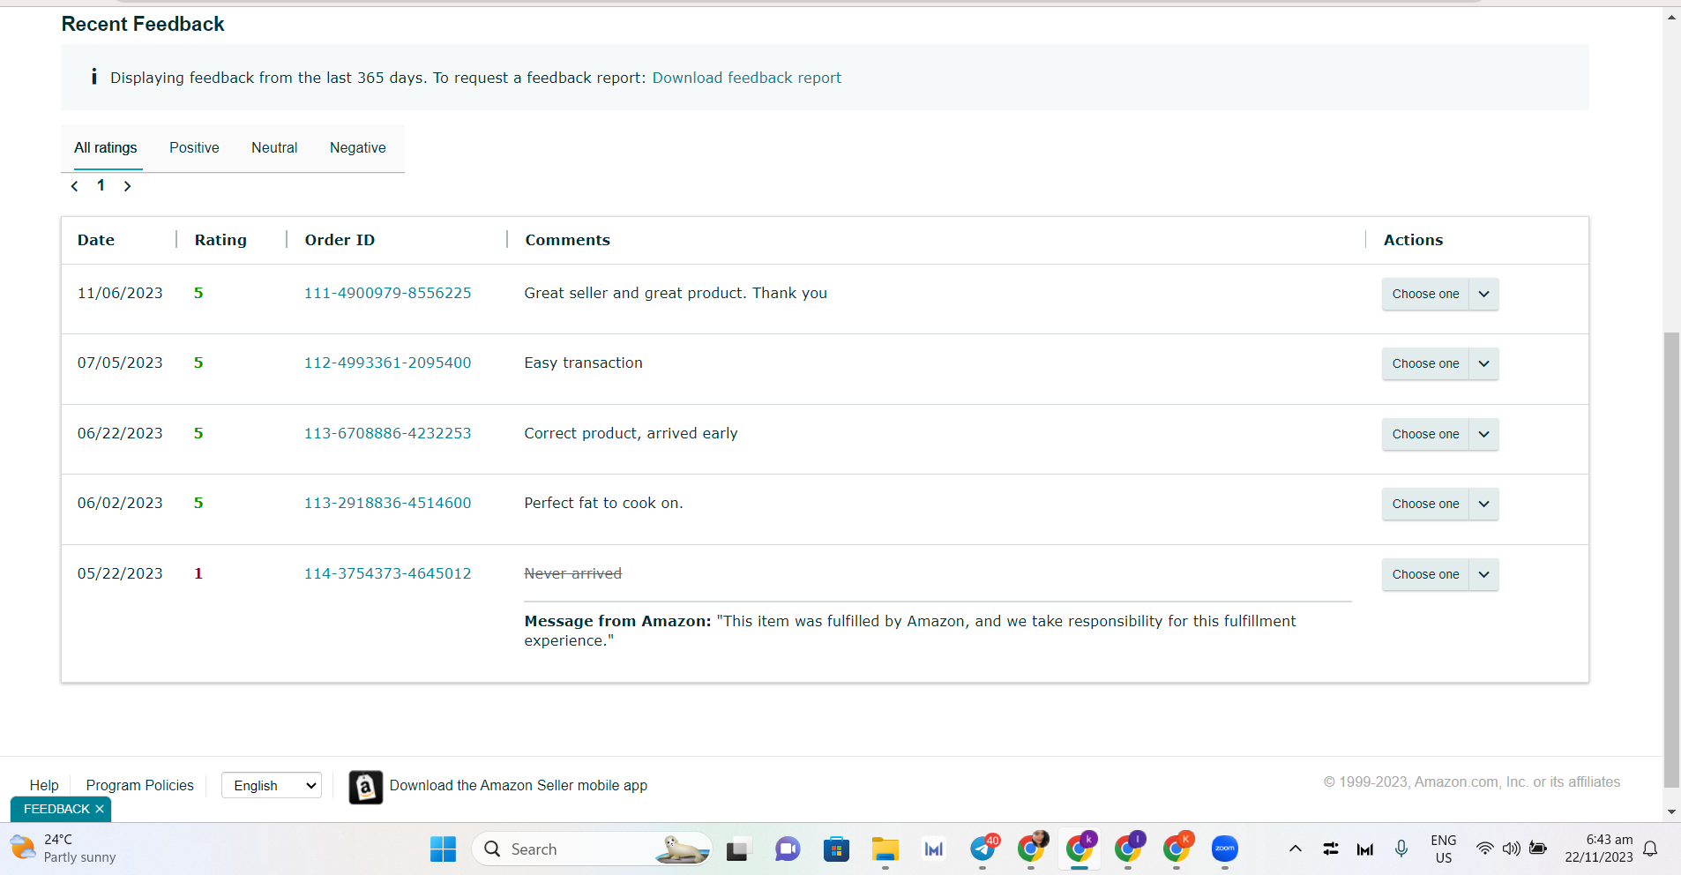The width and height of the screenshot is (1681, 875).
Task: Open order 114-3754373-4645012
Action: click(387, 573)
